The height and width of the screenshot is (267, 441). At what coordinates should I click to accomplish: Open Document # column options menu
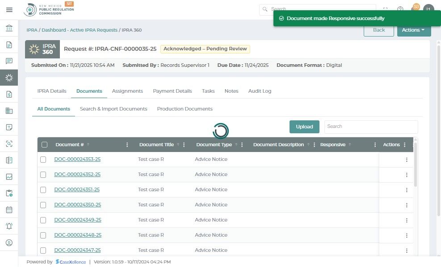tap(127, 145)
